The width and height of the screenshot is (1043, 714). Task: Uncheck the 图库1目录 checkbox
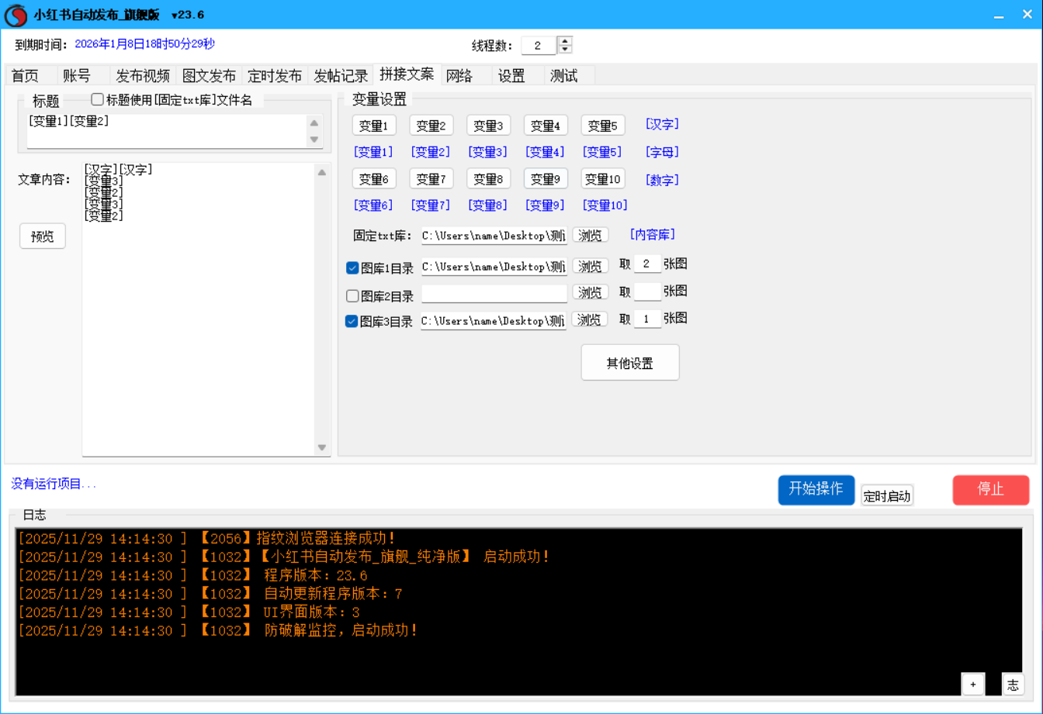click(352, 268)
